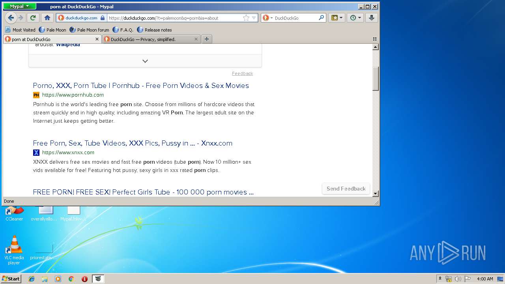Open the Mypal application menu

(19, 6)
